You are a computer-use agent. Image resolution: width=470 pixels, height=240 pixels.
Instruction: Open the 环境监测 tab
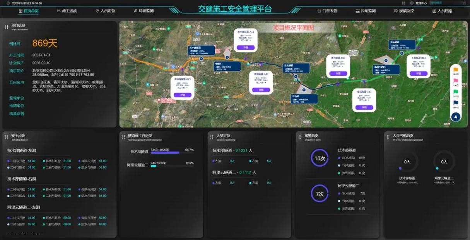tap(144, 11)
